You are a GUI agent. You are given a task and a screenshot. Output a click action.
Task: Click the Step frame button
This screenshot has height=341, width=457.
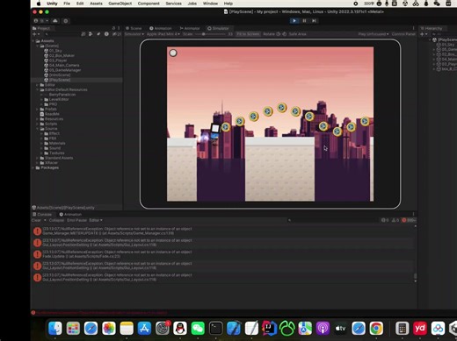(314, 21)
